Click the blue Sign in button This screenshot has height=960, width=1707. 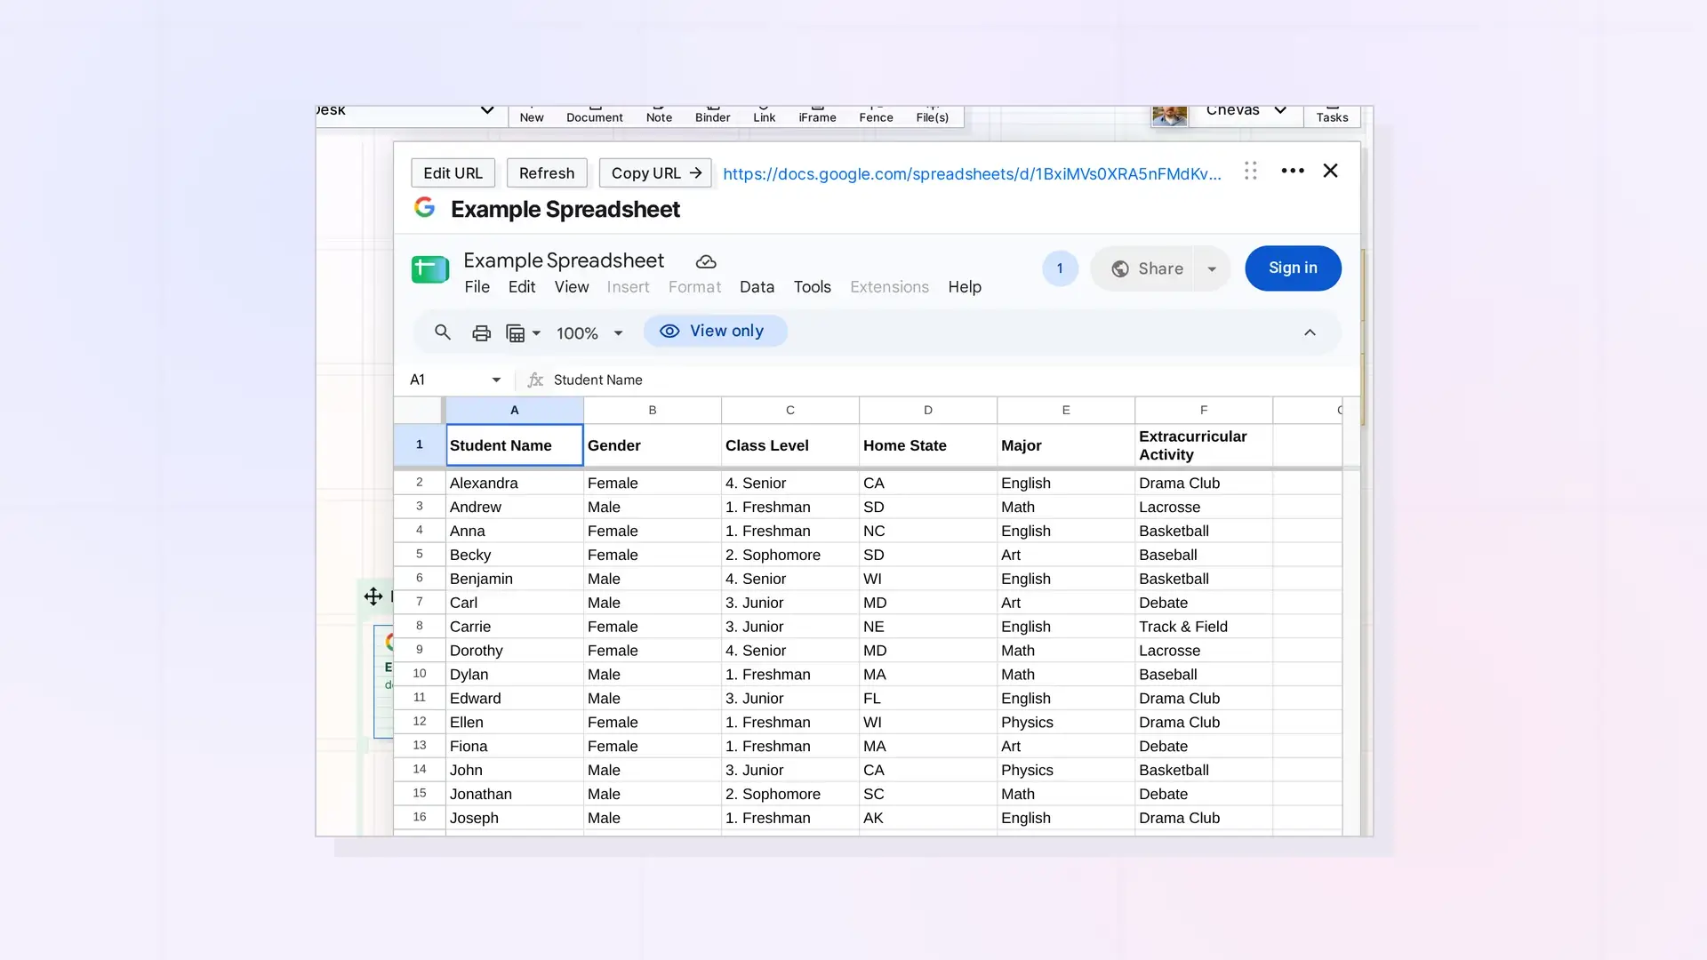point(1293,268)
